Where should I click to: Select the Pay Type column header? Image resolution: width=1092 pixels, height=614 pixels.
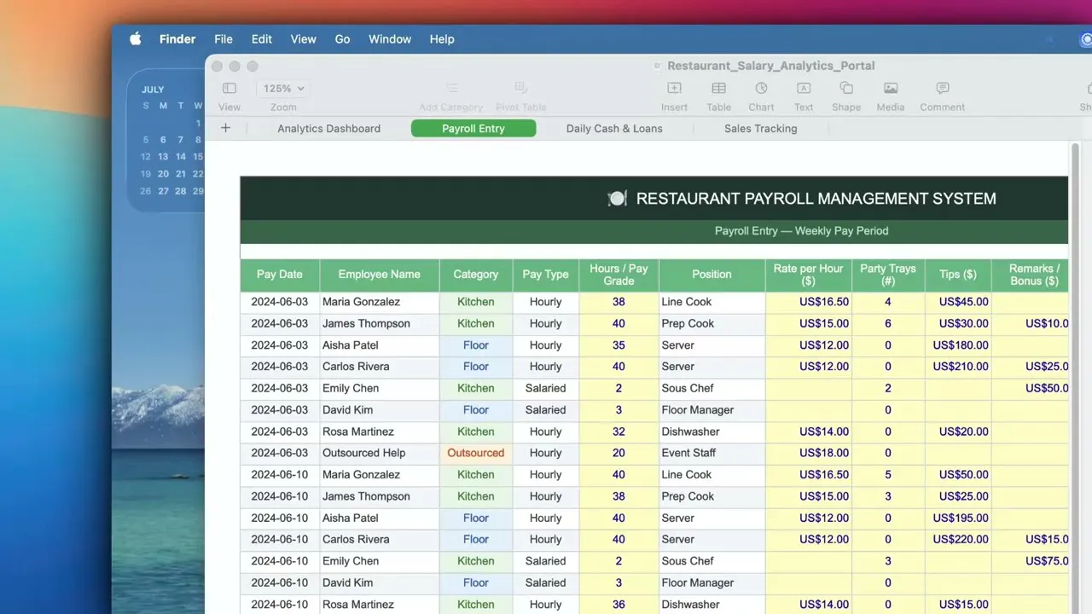pos(545,275)
